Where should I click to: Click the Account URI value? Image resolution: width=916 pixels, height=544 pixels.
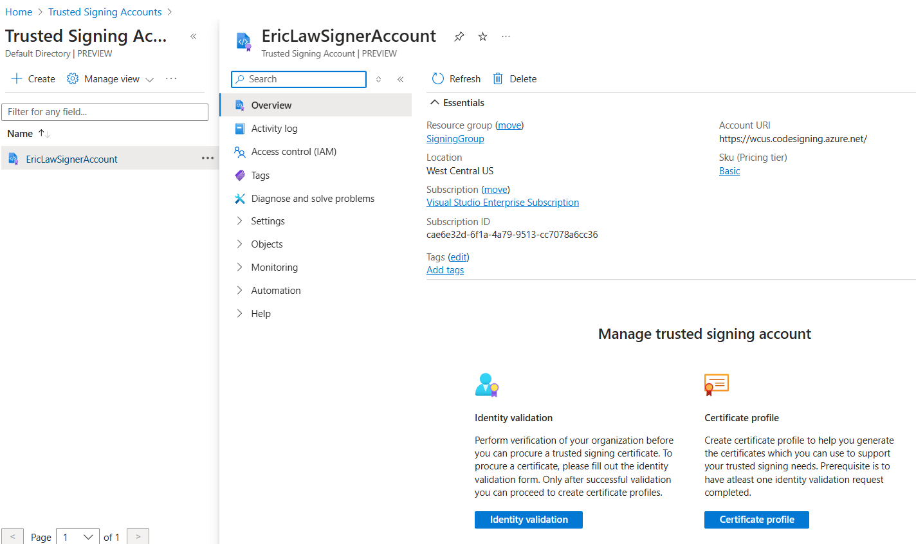coord(793,139)
